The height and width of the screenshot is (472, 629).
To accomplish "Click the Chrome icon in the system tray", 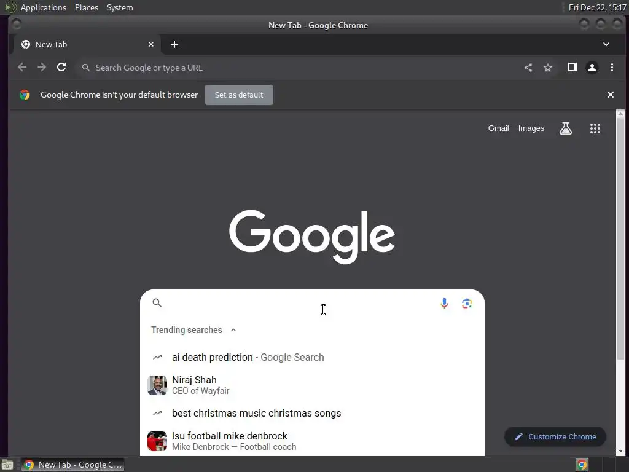I will [582, 465].
